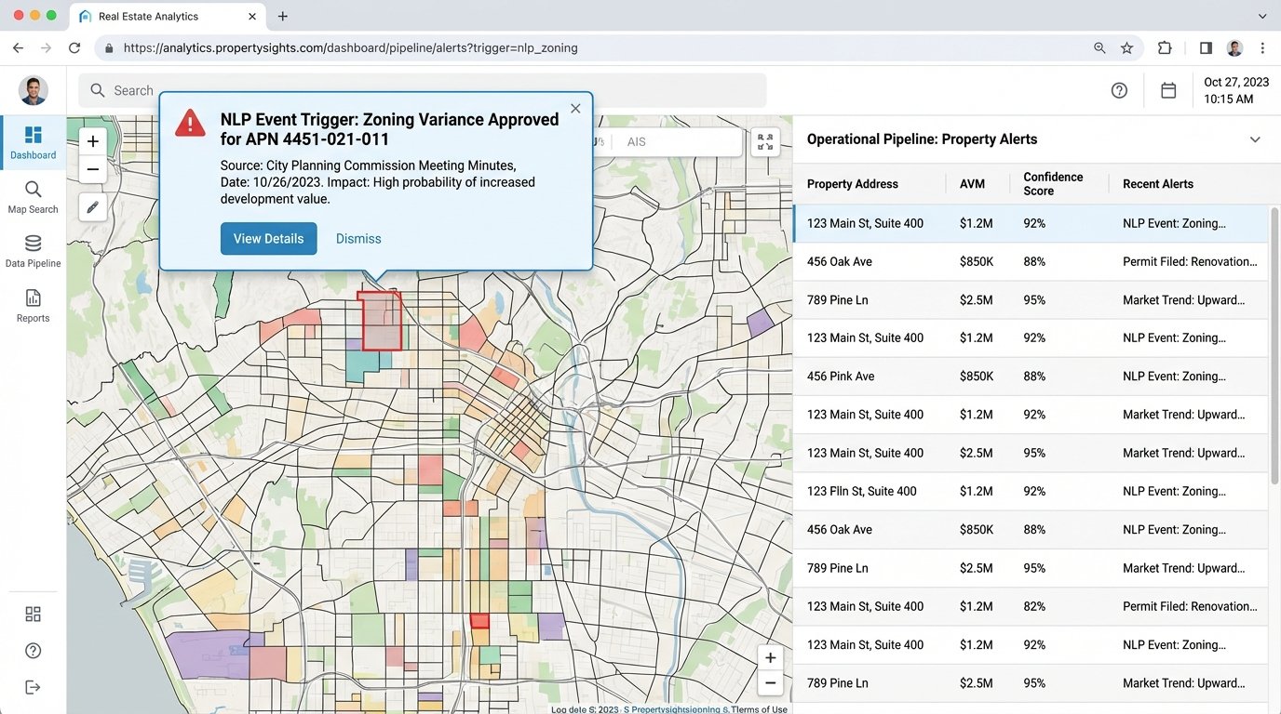Select the drawing tool below map zoom controls
The image size is (1281, 714).
(x=92, y=206)
